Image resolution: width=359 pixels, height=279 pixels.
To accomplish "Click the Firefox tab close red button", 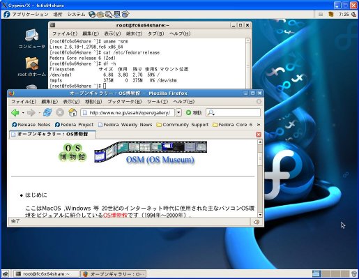I will [x=259, y=135].
